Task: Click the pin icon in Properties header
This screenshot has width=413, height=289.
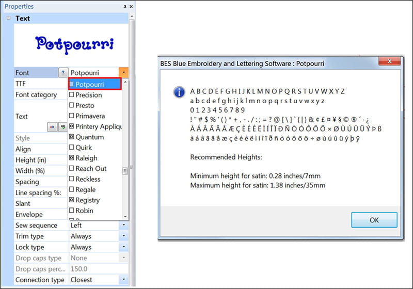Action: [x=124, y=7]
